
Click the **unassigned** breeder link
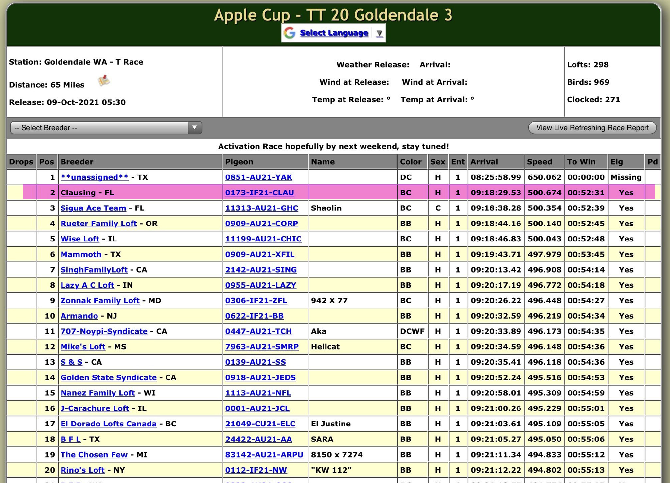pyautogui.click(x=95, y=177)
